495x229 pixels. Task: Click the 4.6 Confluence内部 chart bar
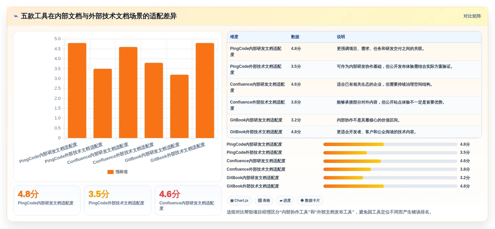coord(128,92)
